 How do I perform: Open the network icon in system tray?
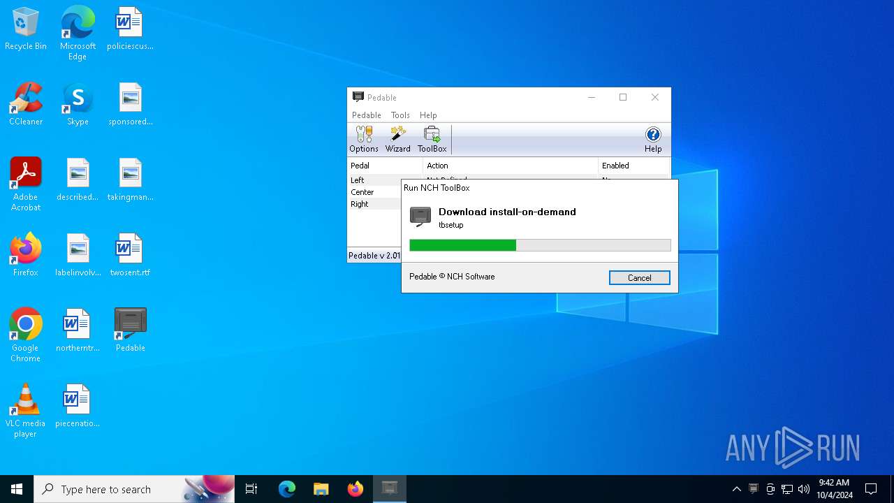(x=787, y=489)
